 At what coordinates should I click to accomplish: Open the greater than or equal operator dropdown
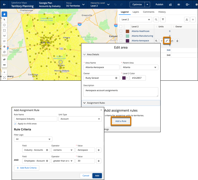pos(63,161)
